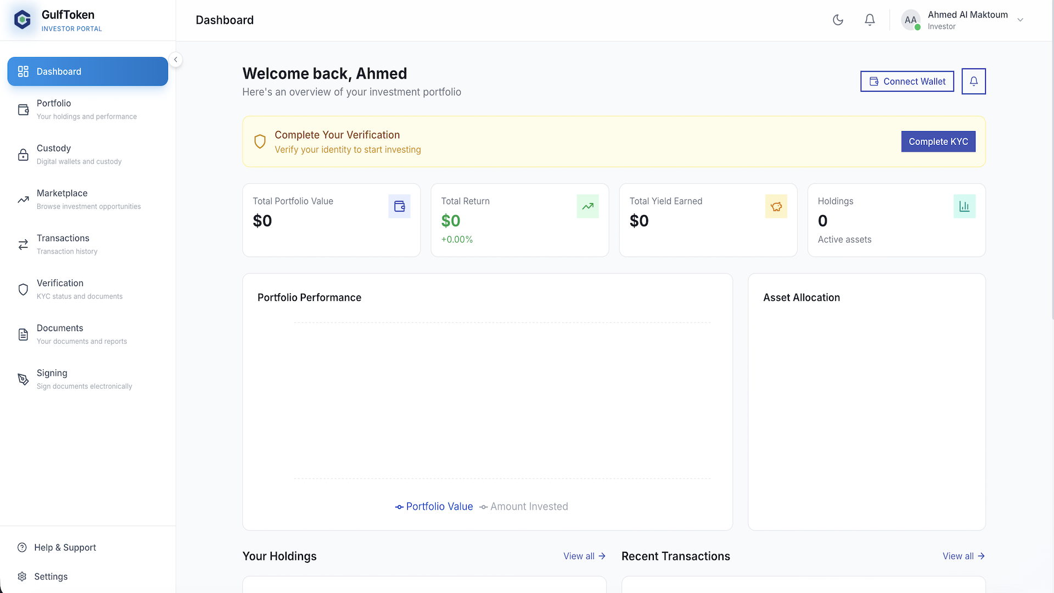The image size is (1054, 593).
Task: Toggle dark mode with moon icon
Action: [838, 20]
